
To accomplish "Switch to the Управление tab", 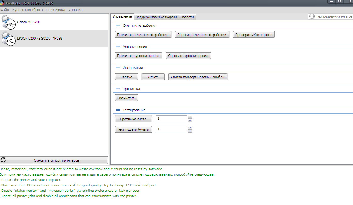I will [122, 17].
